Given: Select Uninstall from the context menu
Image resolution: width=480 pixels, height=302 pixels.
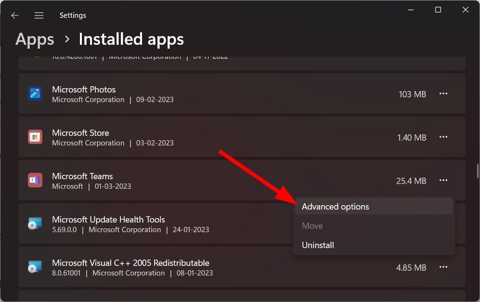Looking at the screenshot, I should tap(374, 245).
